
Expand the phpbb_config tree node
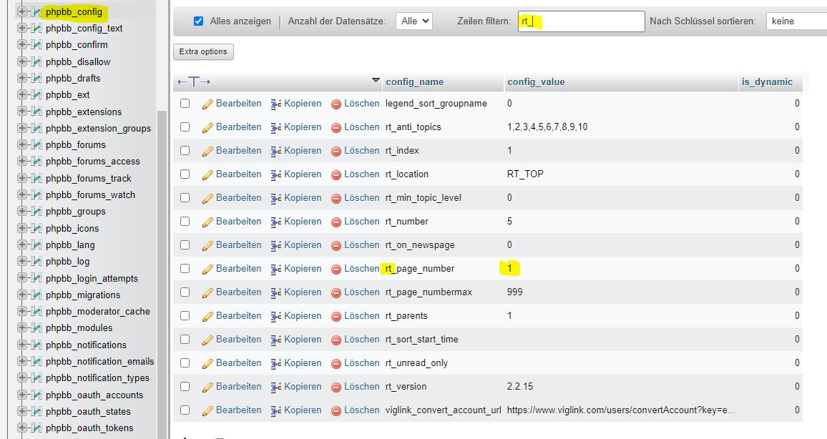point(22,12)
